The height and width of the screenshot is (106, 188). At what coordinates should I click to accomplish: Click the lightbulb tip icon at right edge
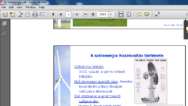pyautogui.click(x=187, y=30)
